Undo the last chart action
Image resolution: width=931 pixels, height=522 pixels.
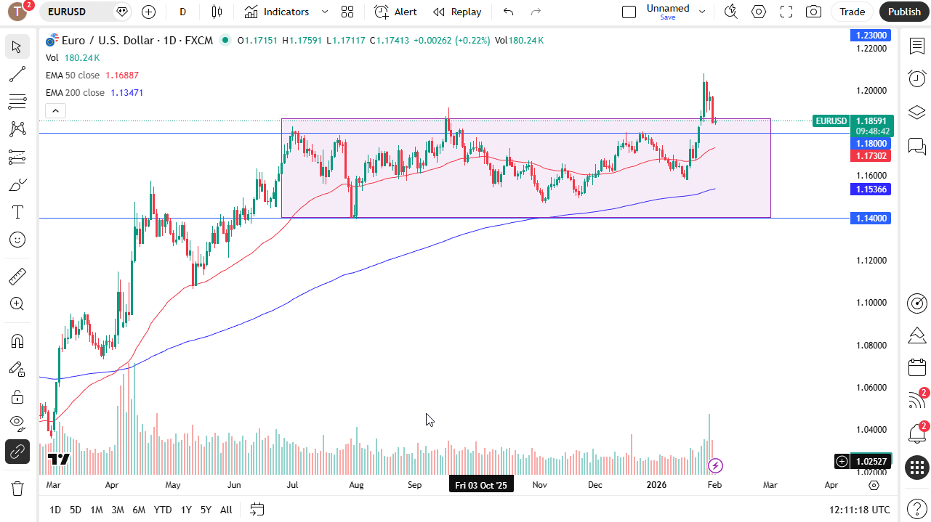tap(508, 12)
